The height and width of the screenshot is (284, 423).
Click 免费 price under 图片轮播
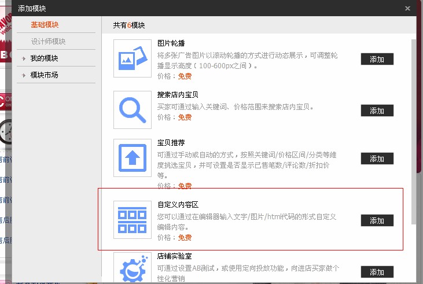point(185,76)
